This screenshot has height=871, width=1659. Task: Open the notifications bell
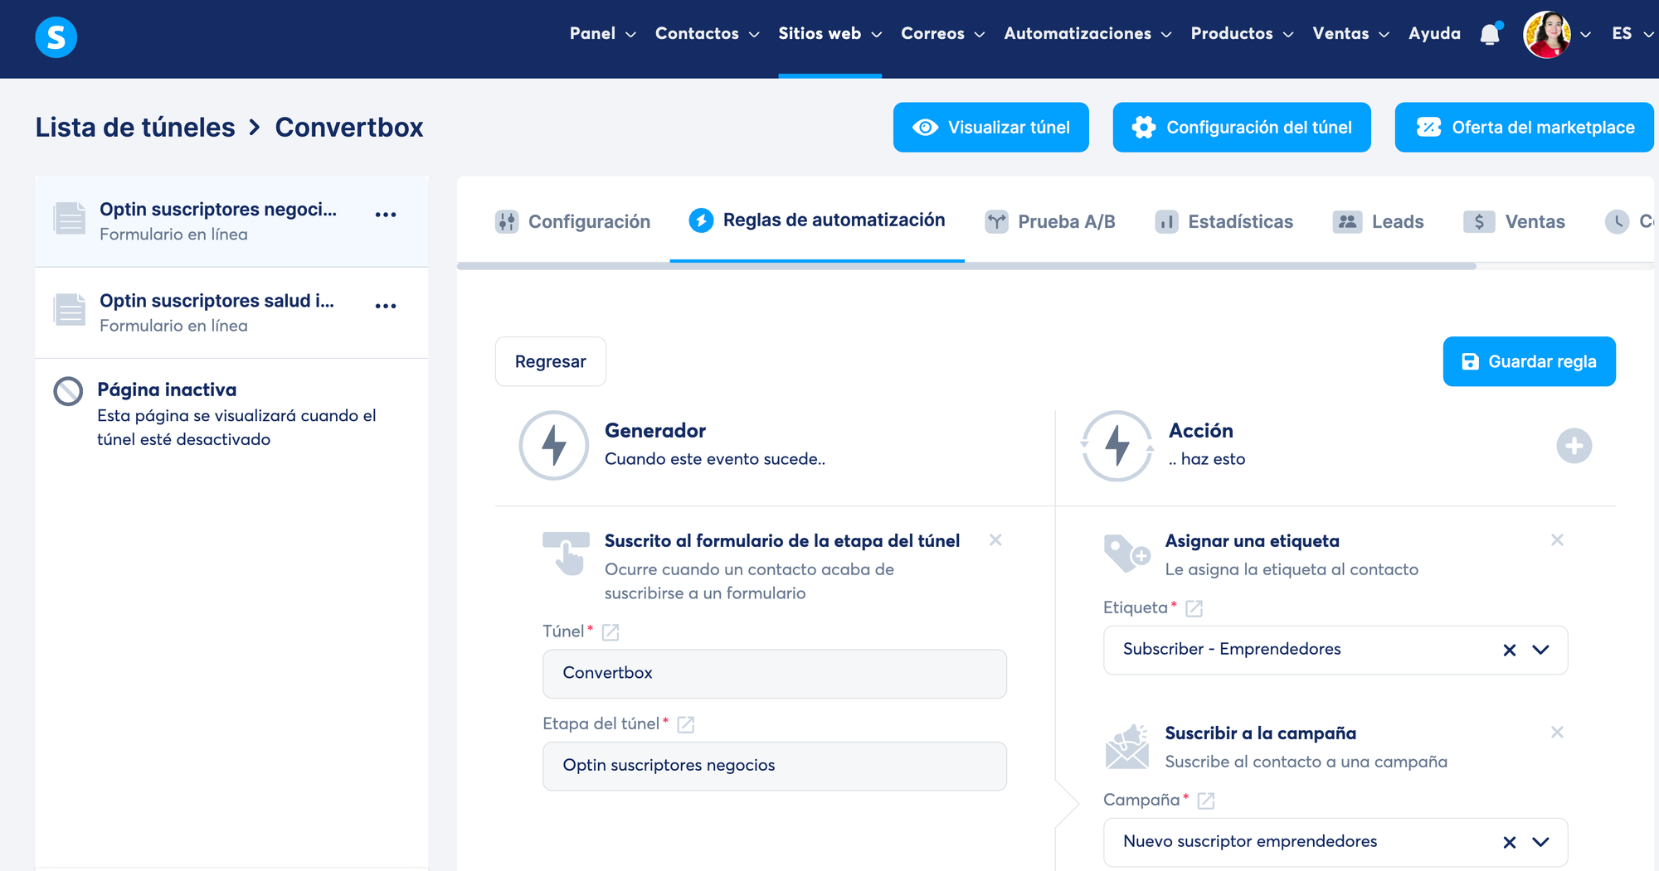[1491, 34]
